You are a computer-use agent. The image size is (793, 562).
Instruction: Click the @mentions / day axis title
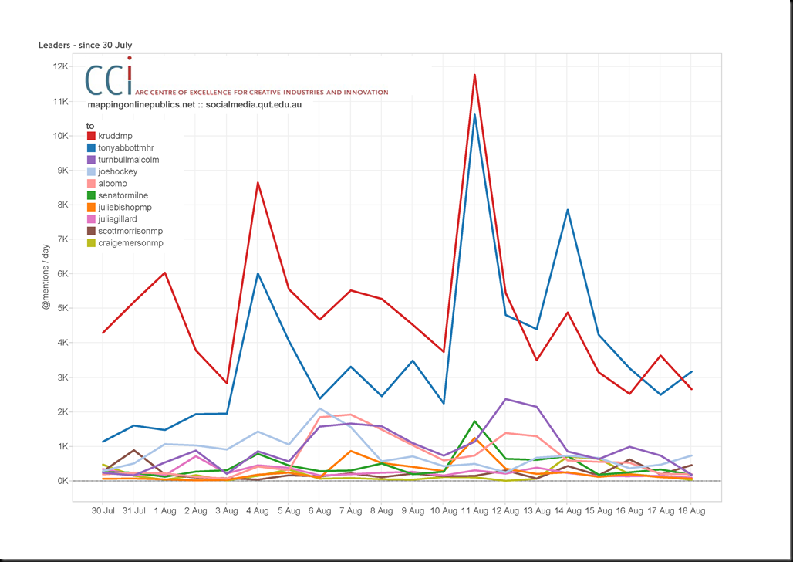[46, 276]
